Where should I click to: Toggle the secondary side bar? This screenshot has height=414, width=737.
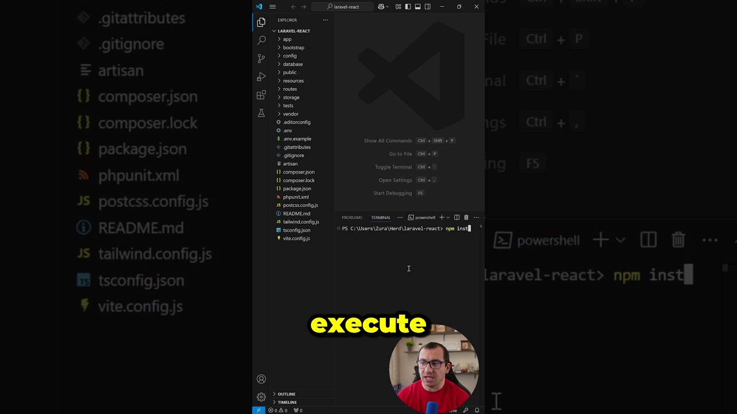[x=427, y=7]
